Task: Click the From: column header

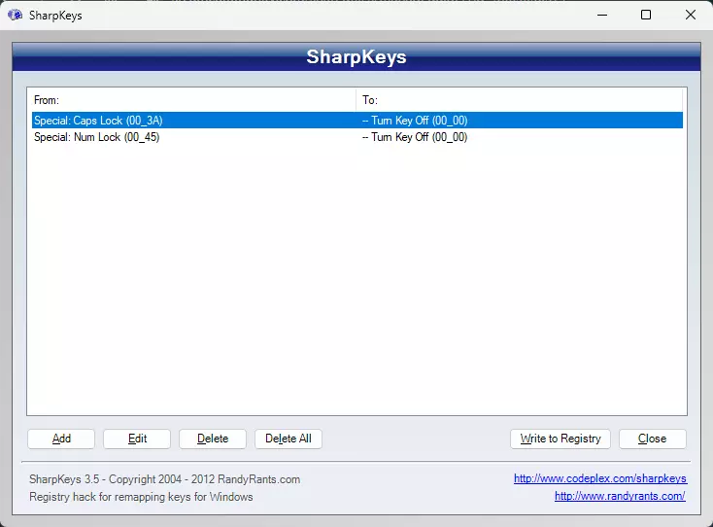Action: 192,100
